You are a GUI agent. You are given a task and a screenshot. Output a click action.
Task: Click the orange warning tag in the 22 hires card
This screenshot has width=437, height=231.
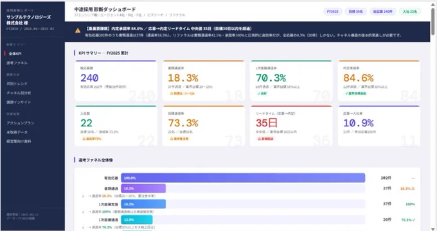(x=92, y=139)
